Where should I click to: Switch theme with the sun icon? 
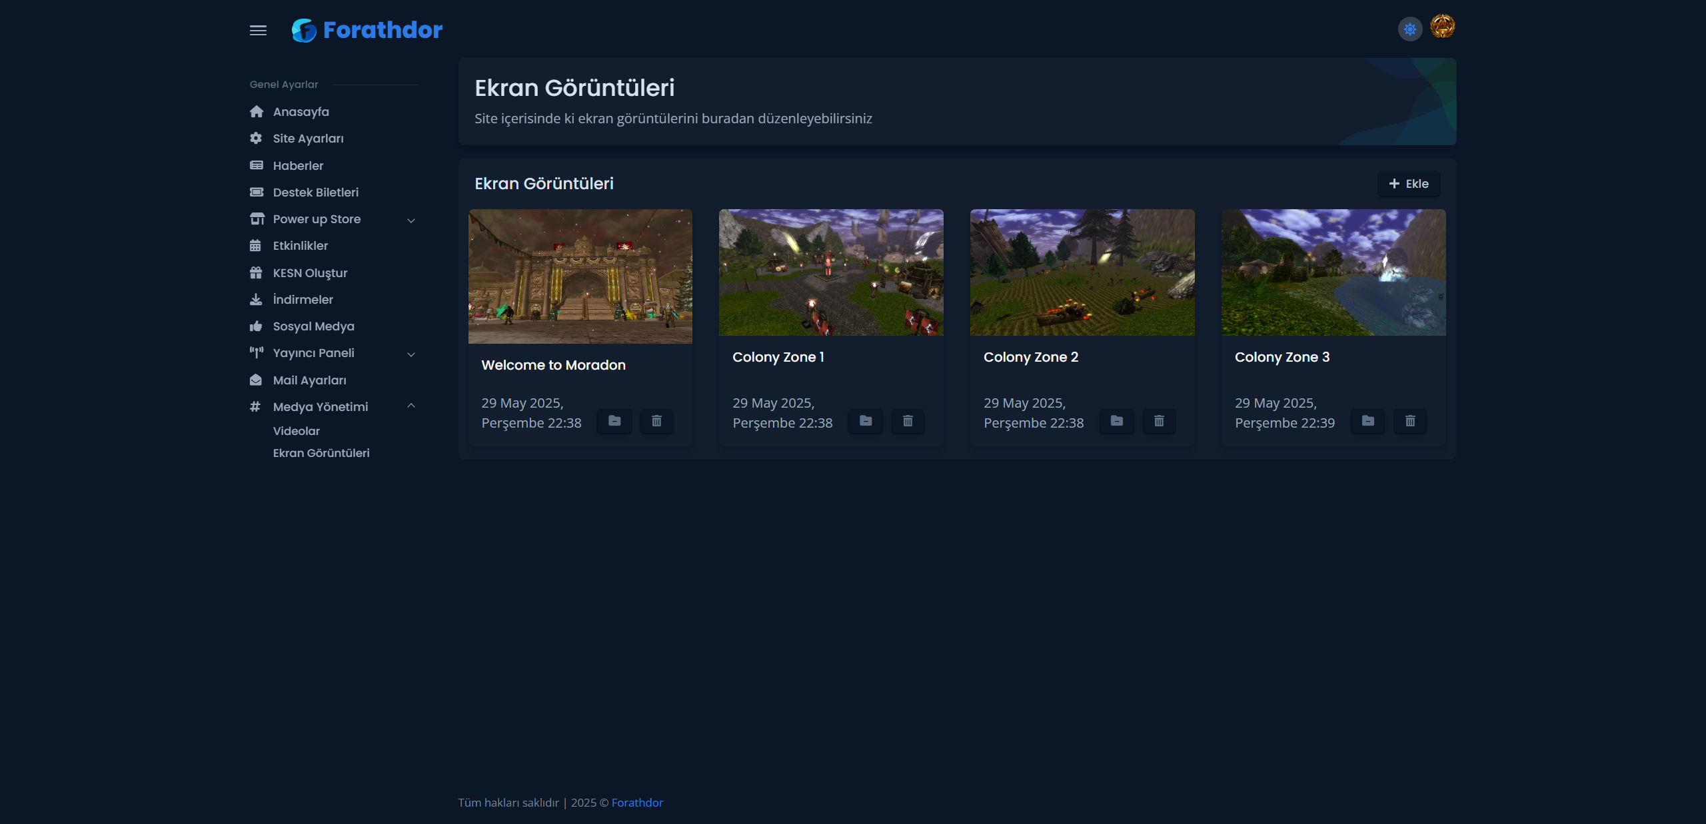[x=1409, y=29]
